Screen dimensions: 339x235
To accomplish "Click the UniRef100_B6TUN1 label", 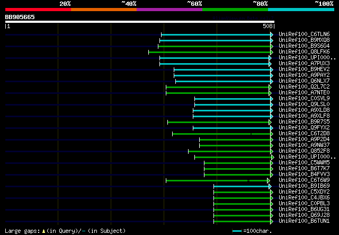I will pyautogui.click(x=304, y=221).
